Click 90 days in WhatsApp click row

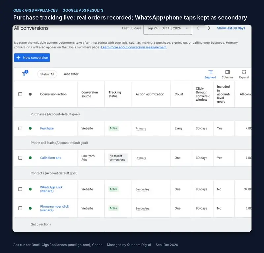[201, 189]
